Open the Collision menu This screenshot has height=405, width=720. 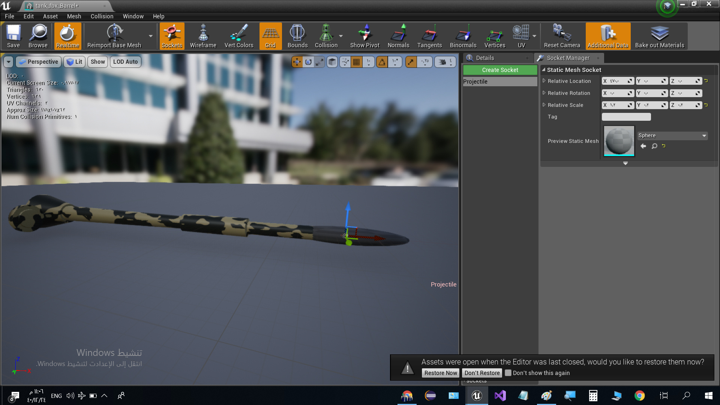(102, 16)
